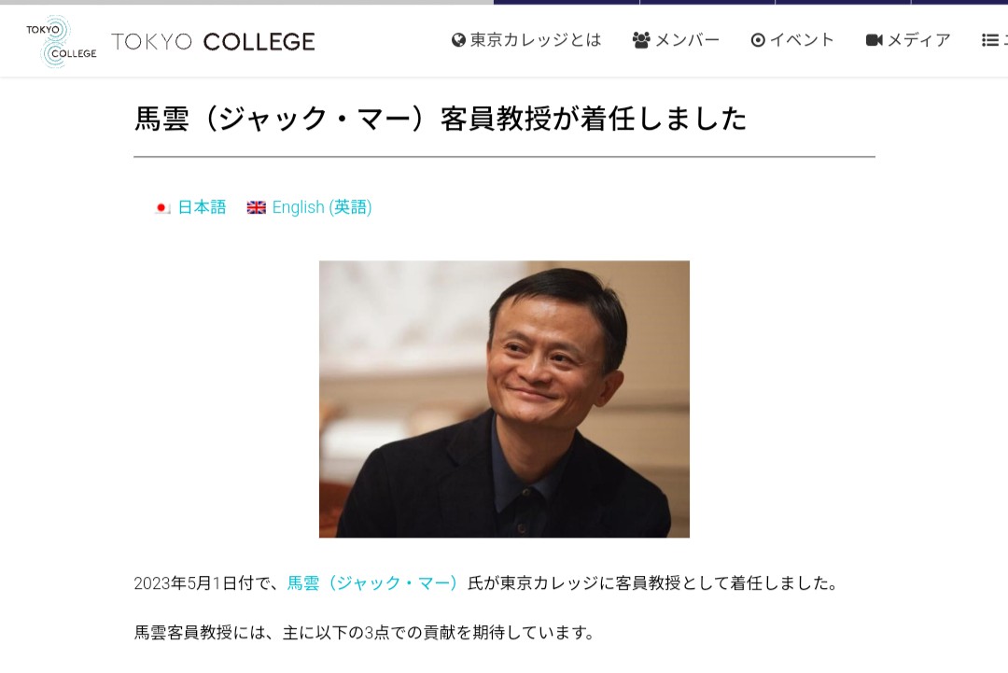Click the target icon beside イベント
Viewport: 1008px width, 673px height.
pos(758,40)
